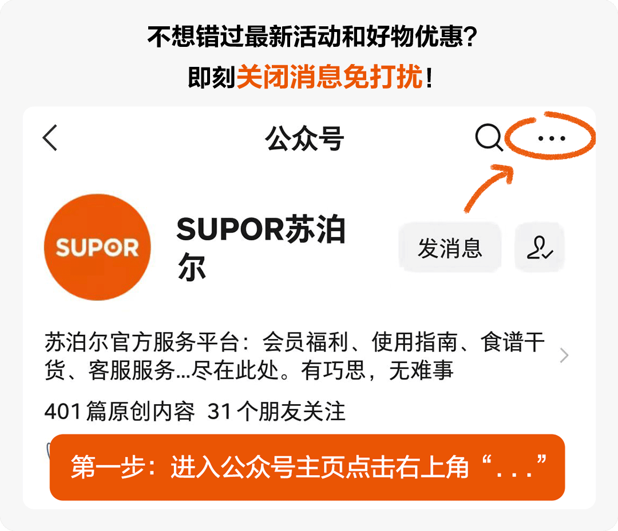The height and width of the screenshot is (531, 618).
Task: Tap the followed-user icon with checkmark
Action: [540, 247]
